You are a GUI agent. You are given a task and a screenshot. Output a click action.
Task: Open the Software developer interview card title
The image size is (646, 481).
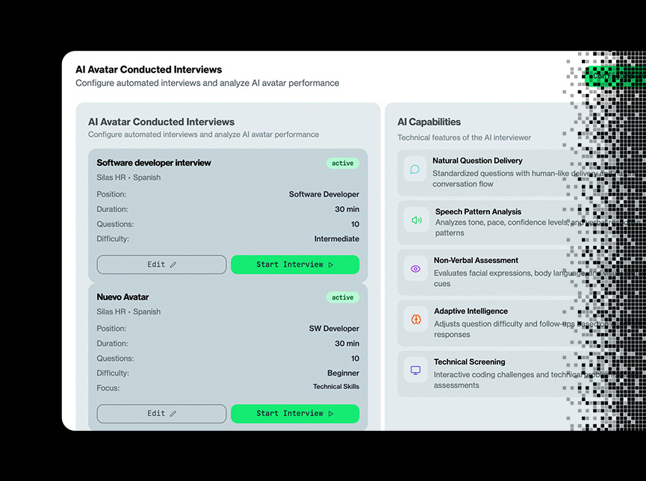coord(154,163)
